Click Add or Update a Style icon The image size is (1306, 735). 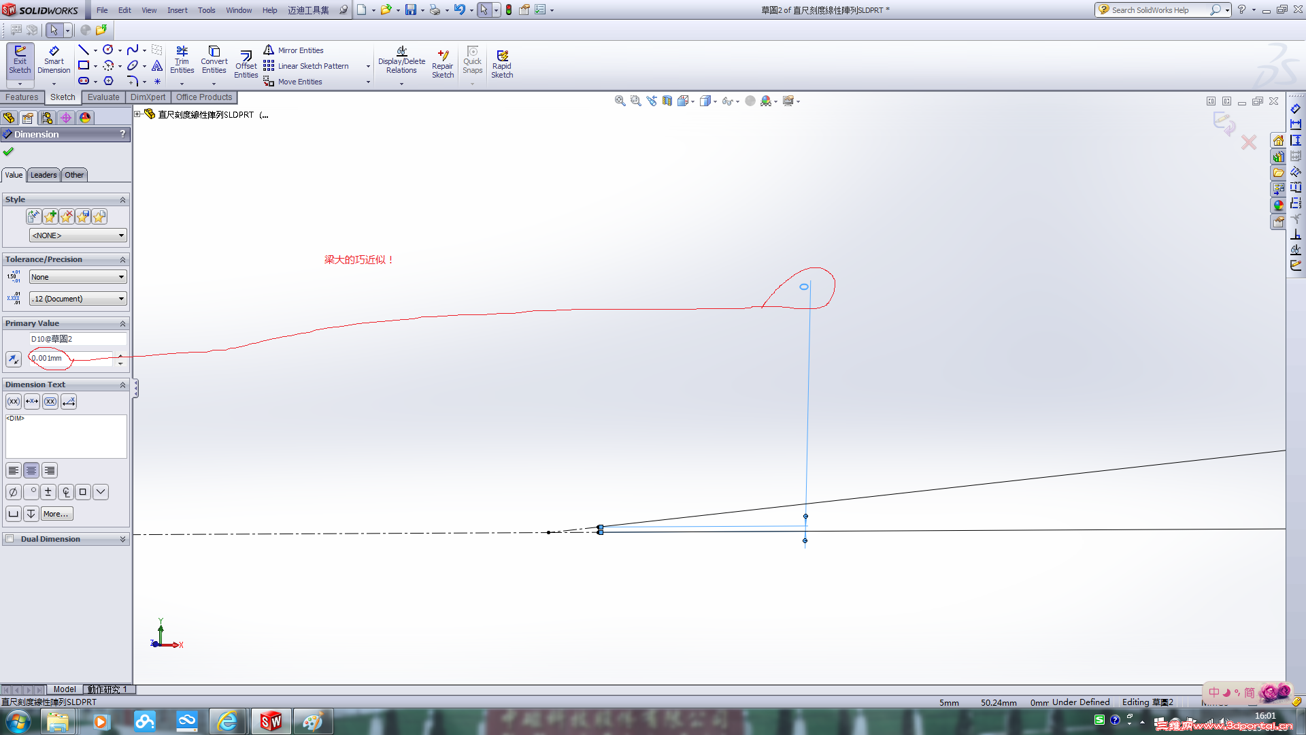pos(50,216)
